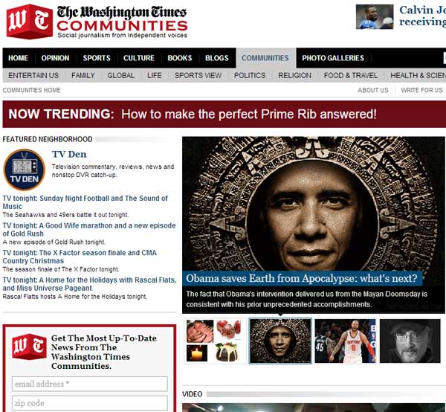This screenshot has height=412, width=446.
Task: Select the basketball players thumbnail
Action: coord(344,341)
